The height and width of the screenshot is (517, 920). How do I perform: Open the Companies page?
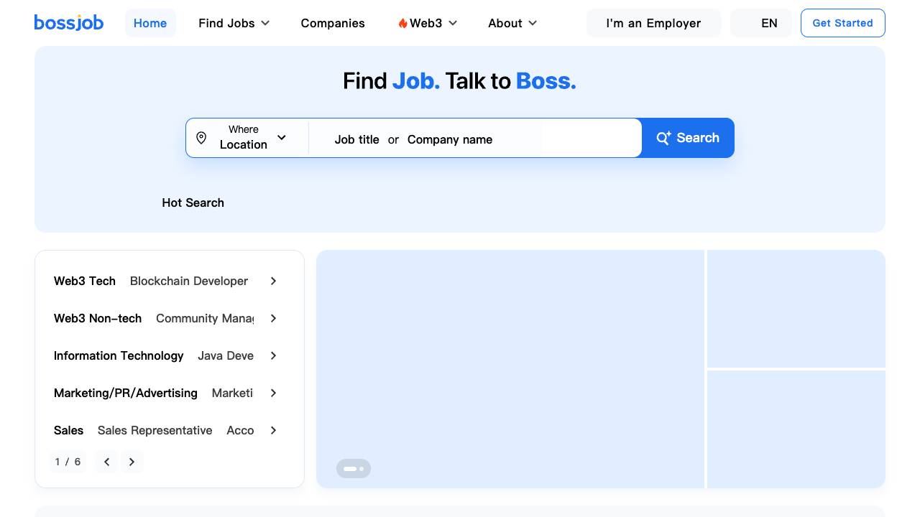point(333,23)
